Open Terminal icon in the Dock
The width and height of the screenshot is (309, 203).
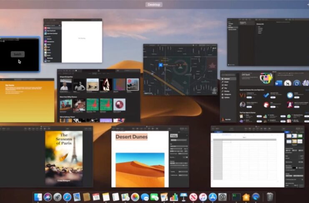point(236,197)
